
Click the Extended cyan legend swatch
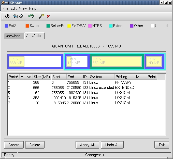point(111,26)
